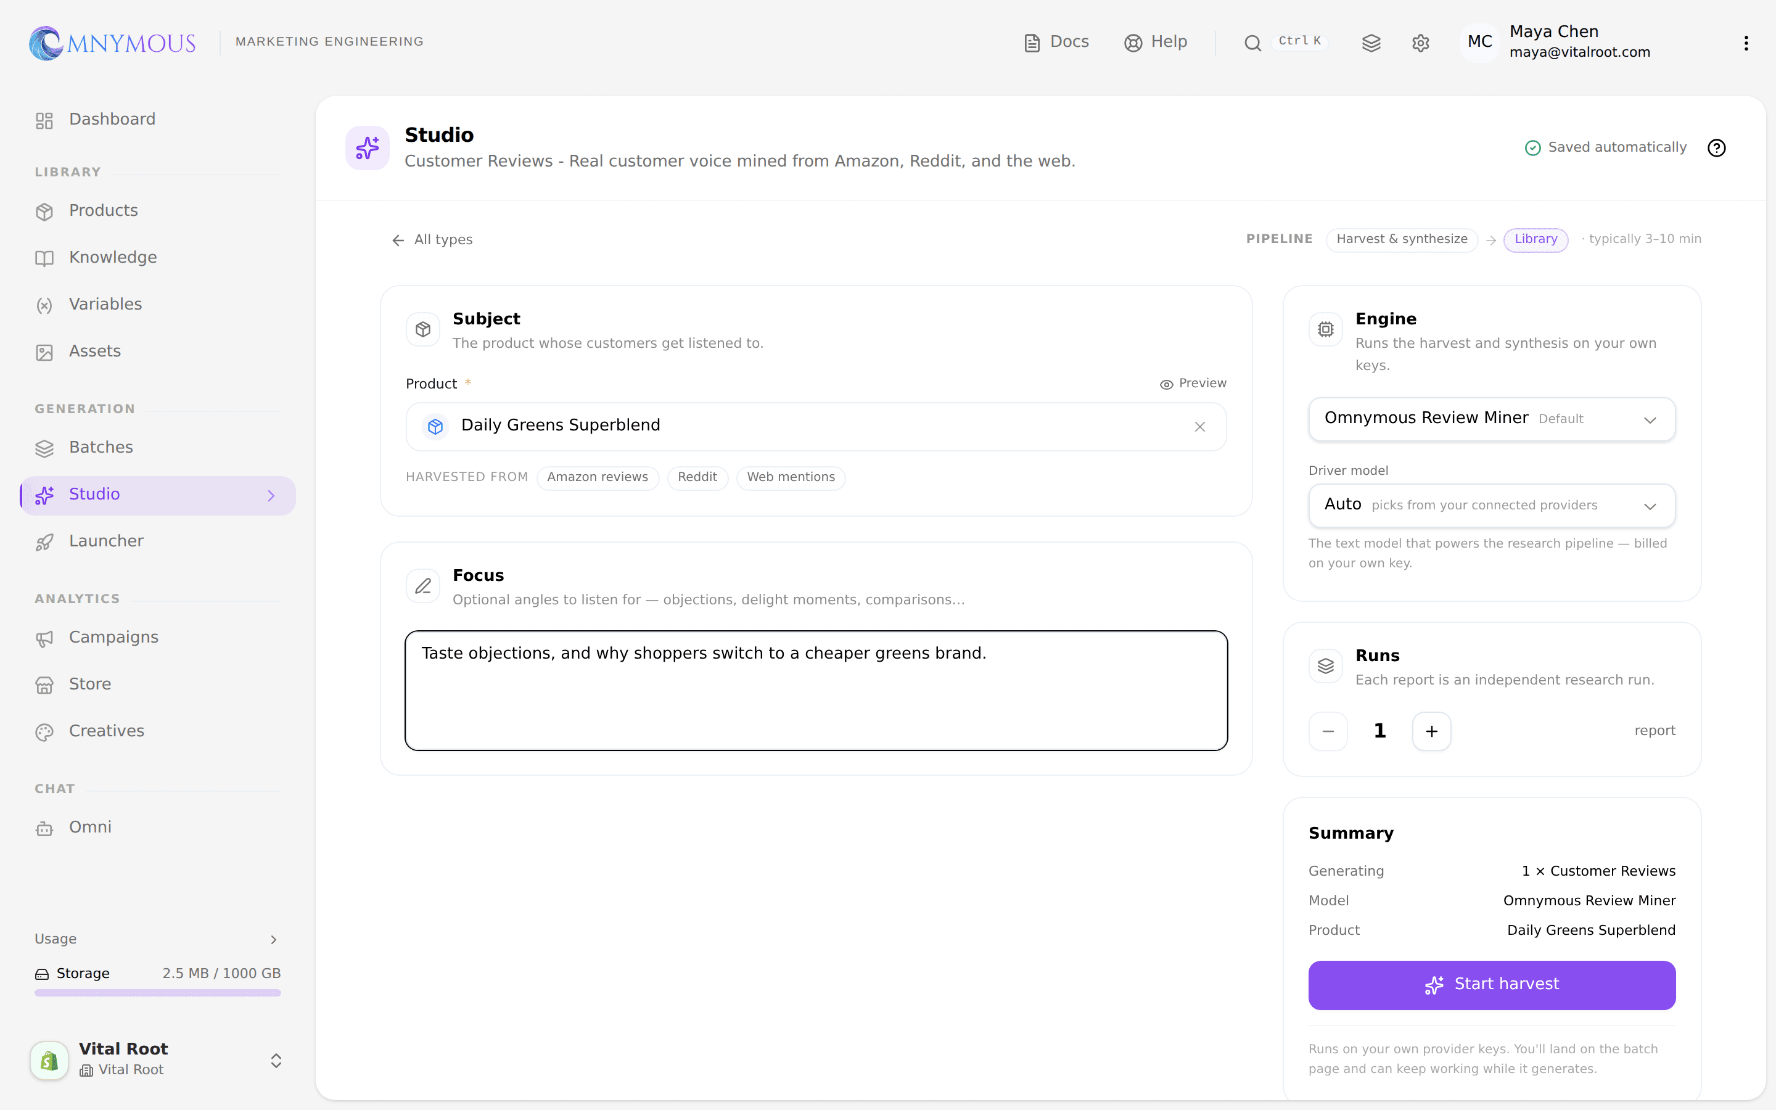Open Creatives in the sidebar
Screen dimensions: 1776x1110
pyautogui.click(x=158, y=732)
